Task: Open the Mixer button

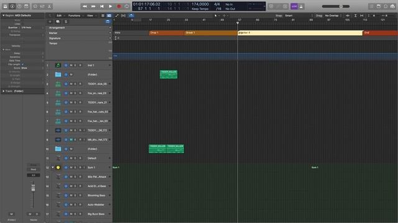Action: [42, 6]
